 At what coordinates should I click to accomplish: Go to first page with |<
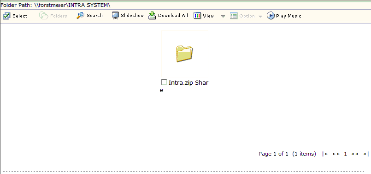pyautogui.click(x=325, y=154)
